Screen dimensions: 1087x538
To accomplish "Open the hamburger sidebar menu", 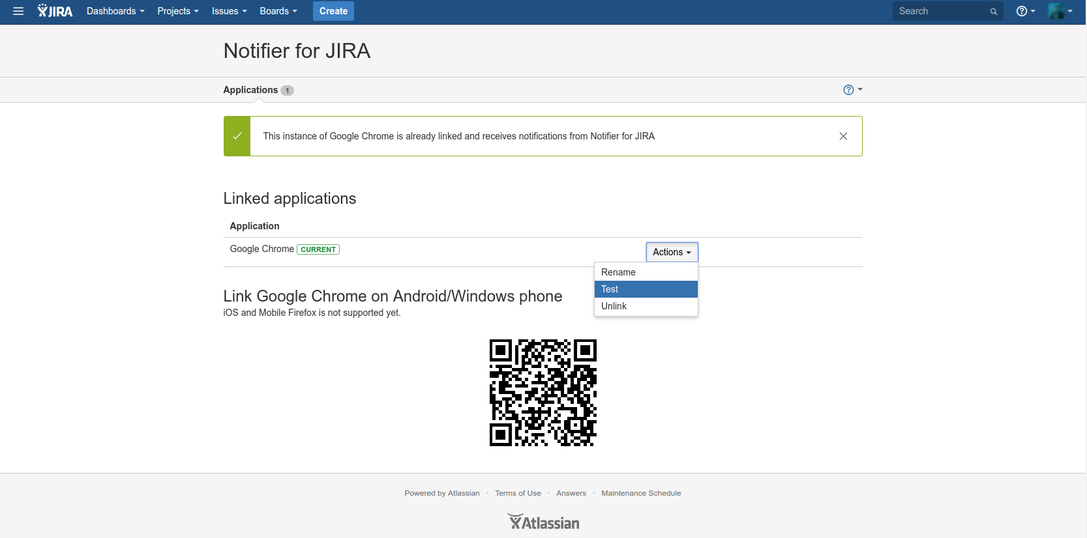I will [x=18, y=11].
